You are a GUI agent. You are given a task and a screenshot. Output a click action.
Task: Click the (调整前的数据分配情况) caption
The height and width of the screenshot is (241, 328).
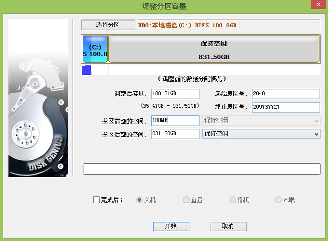192,79
